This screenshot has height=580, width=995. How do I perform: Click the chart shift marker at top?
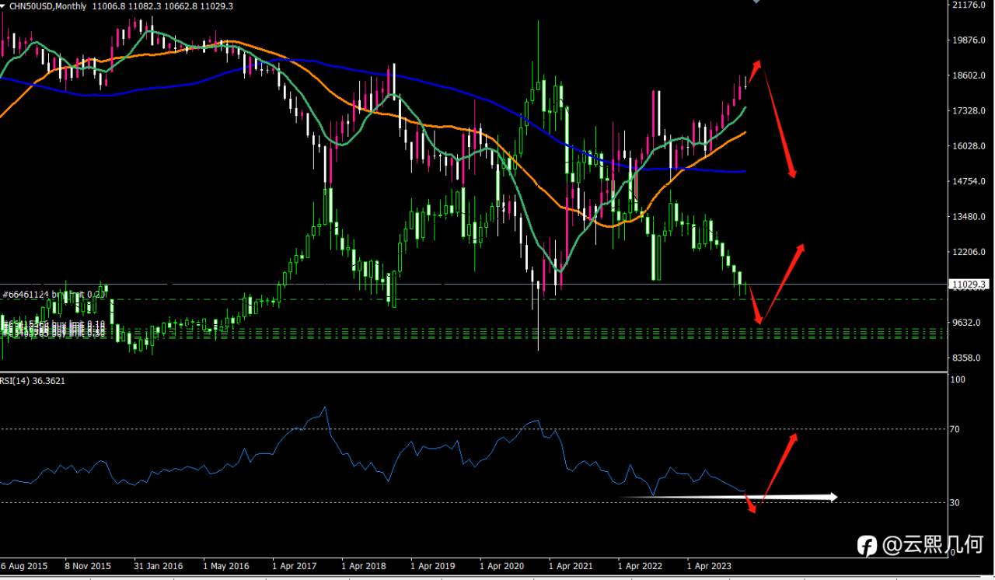click(756, 2)
